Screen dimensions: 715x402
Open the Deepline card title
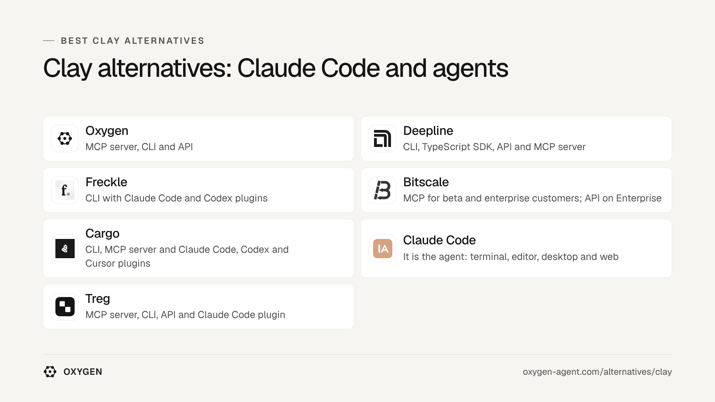coord(428,131)
